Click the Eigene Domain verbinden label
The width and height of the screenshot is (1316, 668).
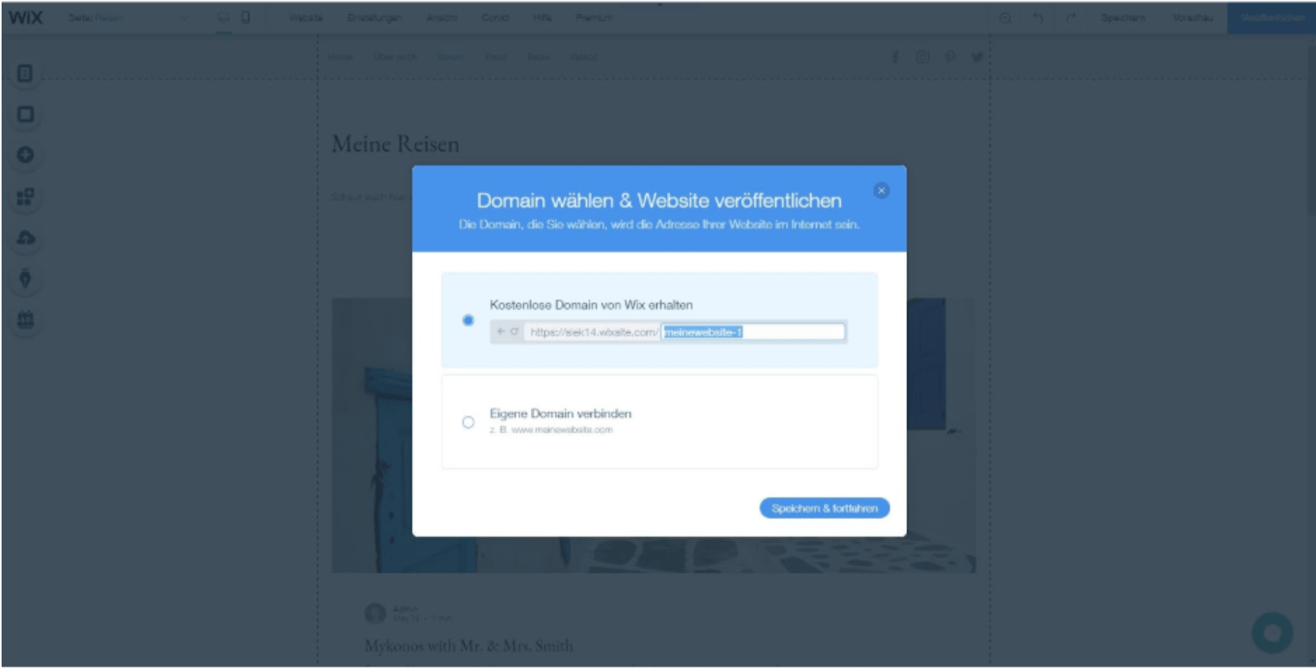(x=560, y=413)
